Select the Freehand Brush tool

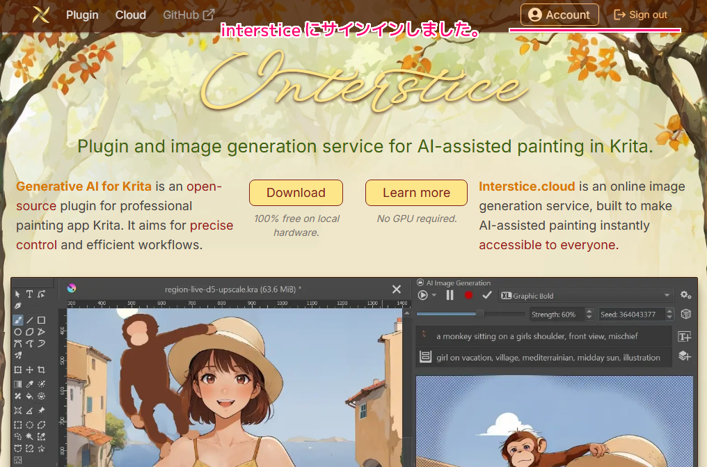tap(17, 320)
